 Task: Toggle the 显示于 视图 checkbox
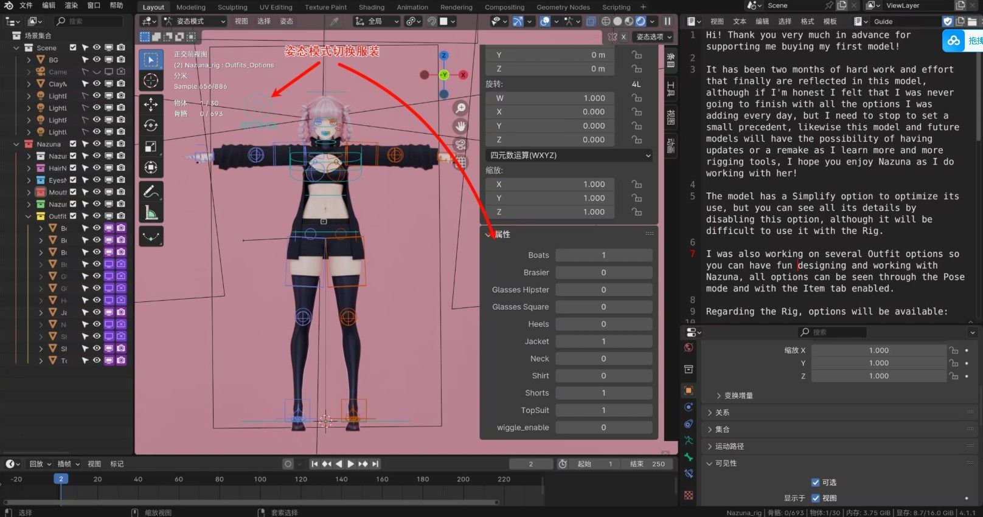pos(816,498)
